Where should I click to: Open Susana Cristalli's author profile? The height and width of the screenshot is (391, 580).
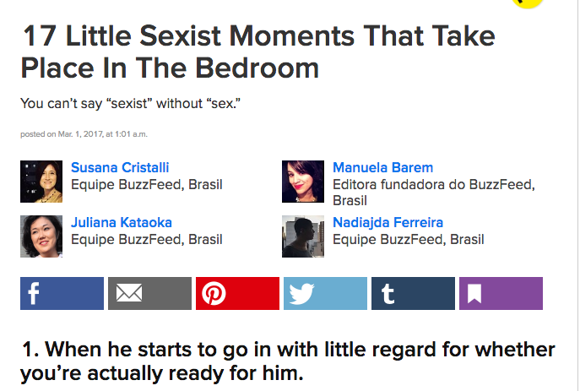pyautogui.click(x=120, y=167)
